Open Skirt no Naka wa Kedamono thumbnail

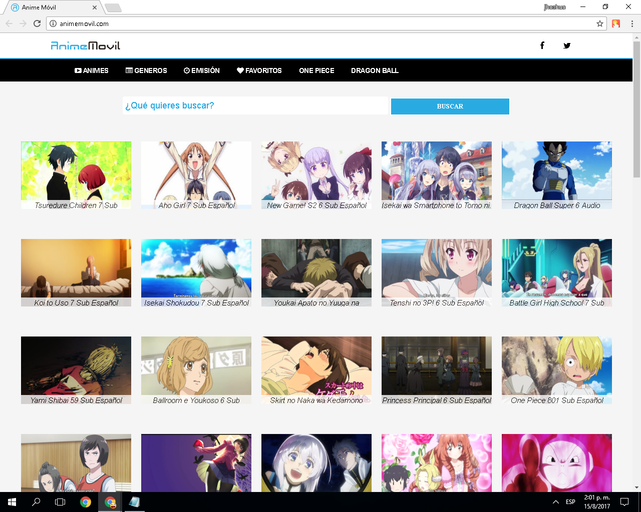(x=316, y=370)
